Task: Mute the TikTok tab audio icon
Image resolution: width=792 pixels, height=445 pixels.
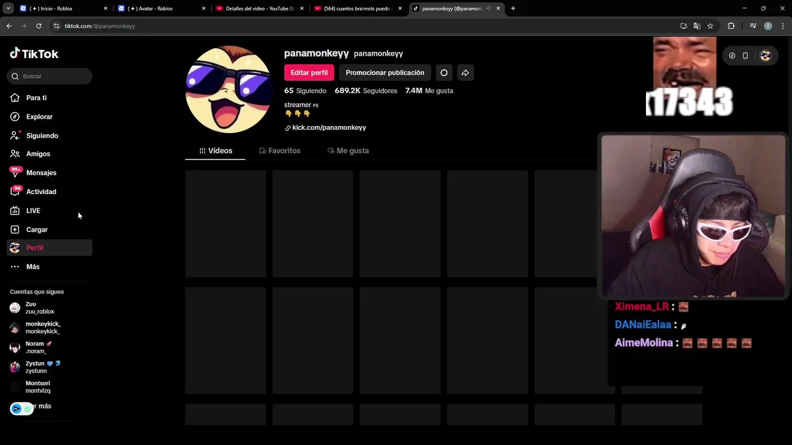Action: click(488, 9)
